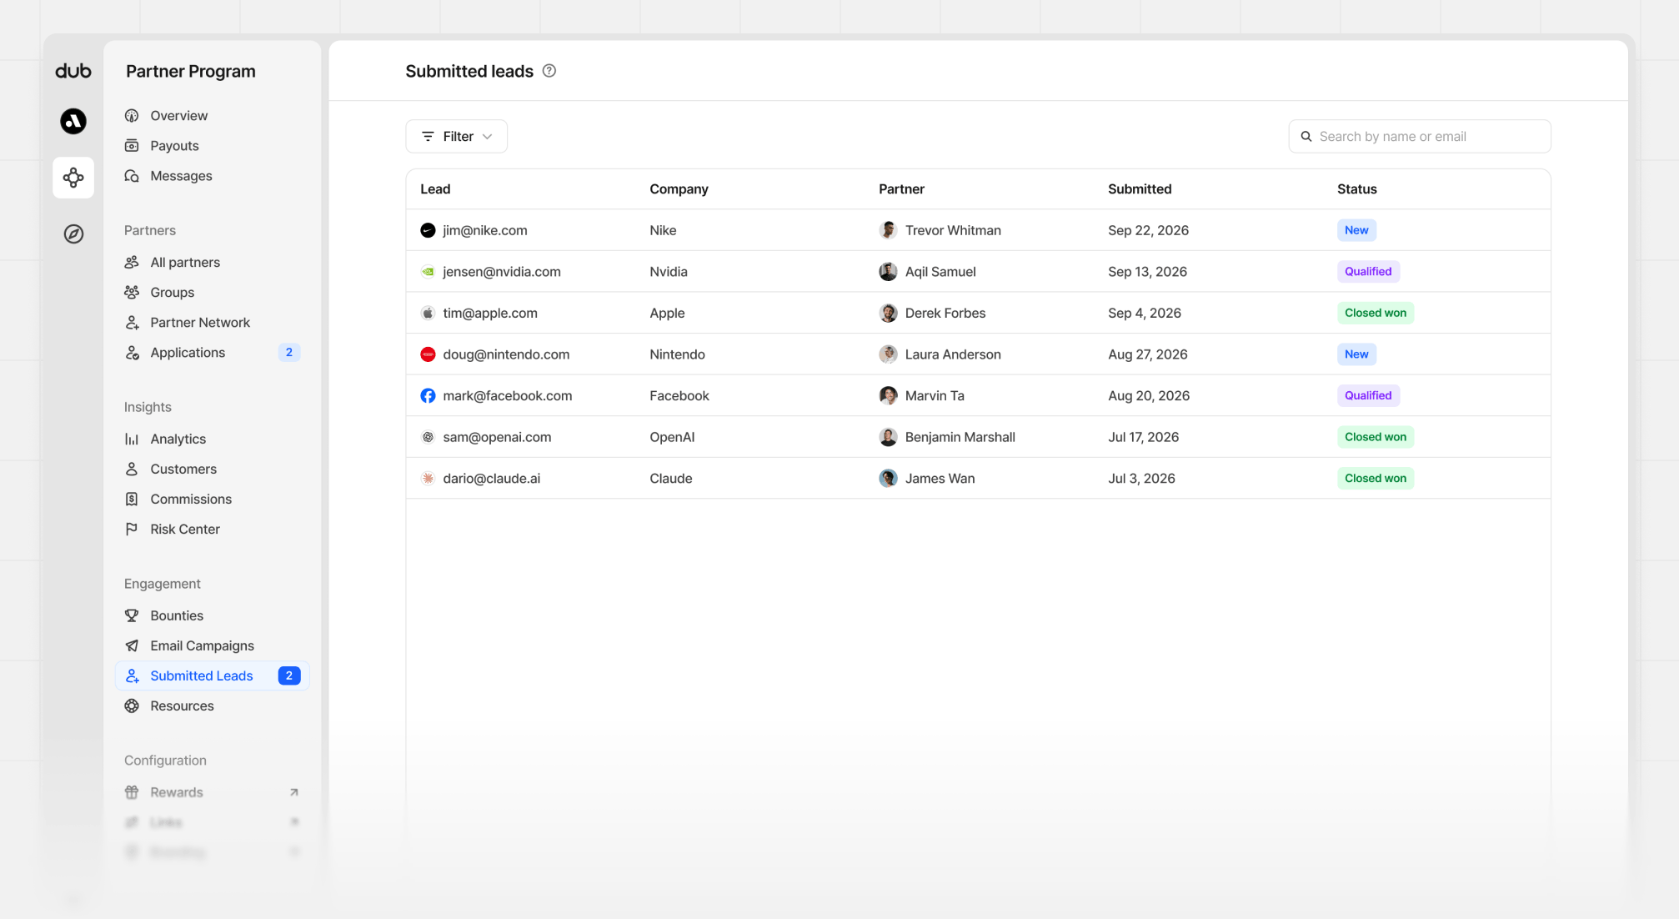Go to Overview
This screenshot has height=919, width=1679.
[213, 116]
